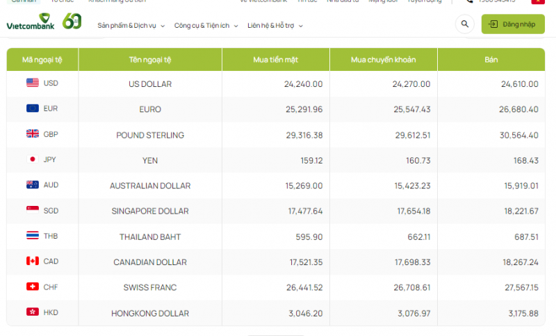The width and height of the screenshot is (556, 336).
Task: Click the Australia flag icon for AUD
Action: point(33,185)
